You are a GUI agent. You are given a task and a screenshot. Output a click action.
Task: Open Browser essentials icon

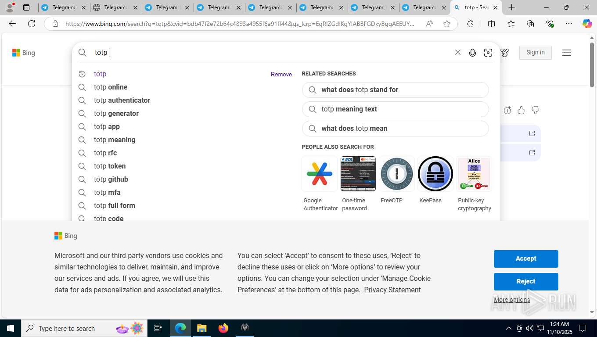click(x=550, y=24)
